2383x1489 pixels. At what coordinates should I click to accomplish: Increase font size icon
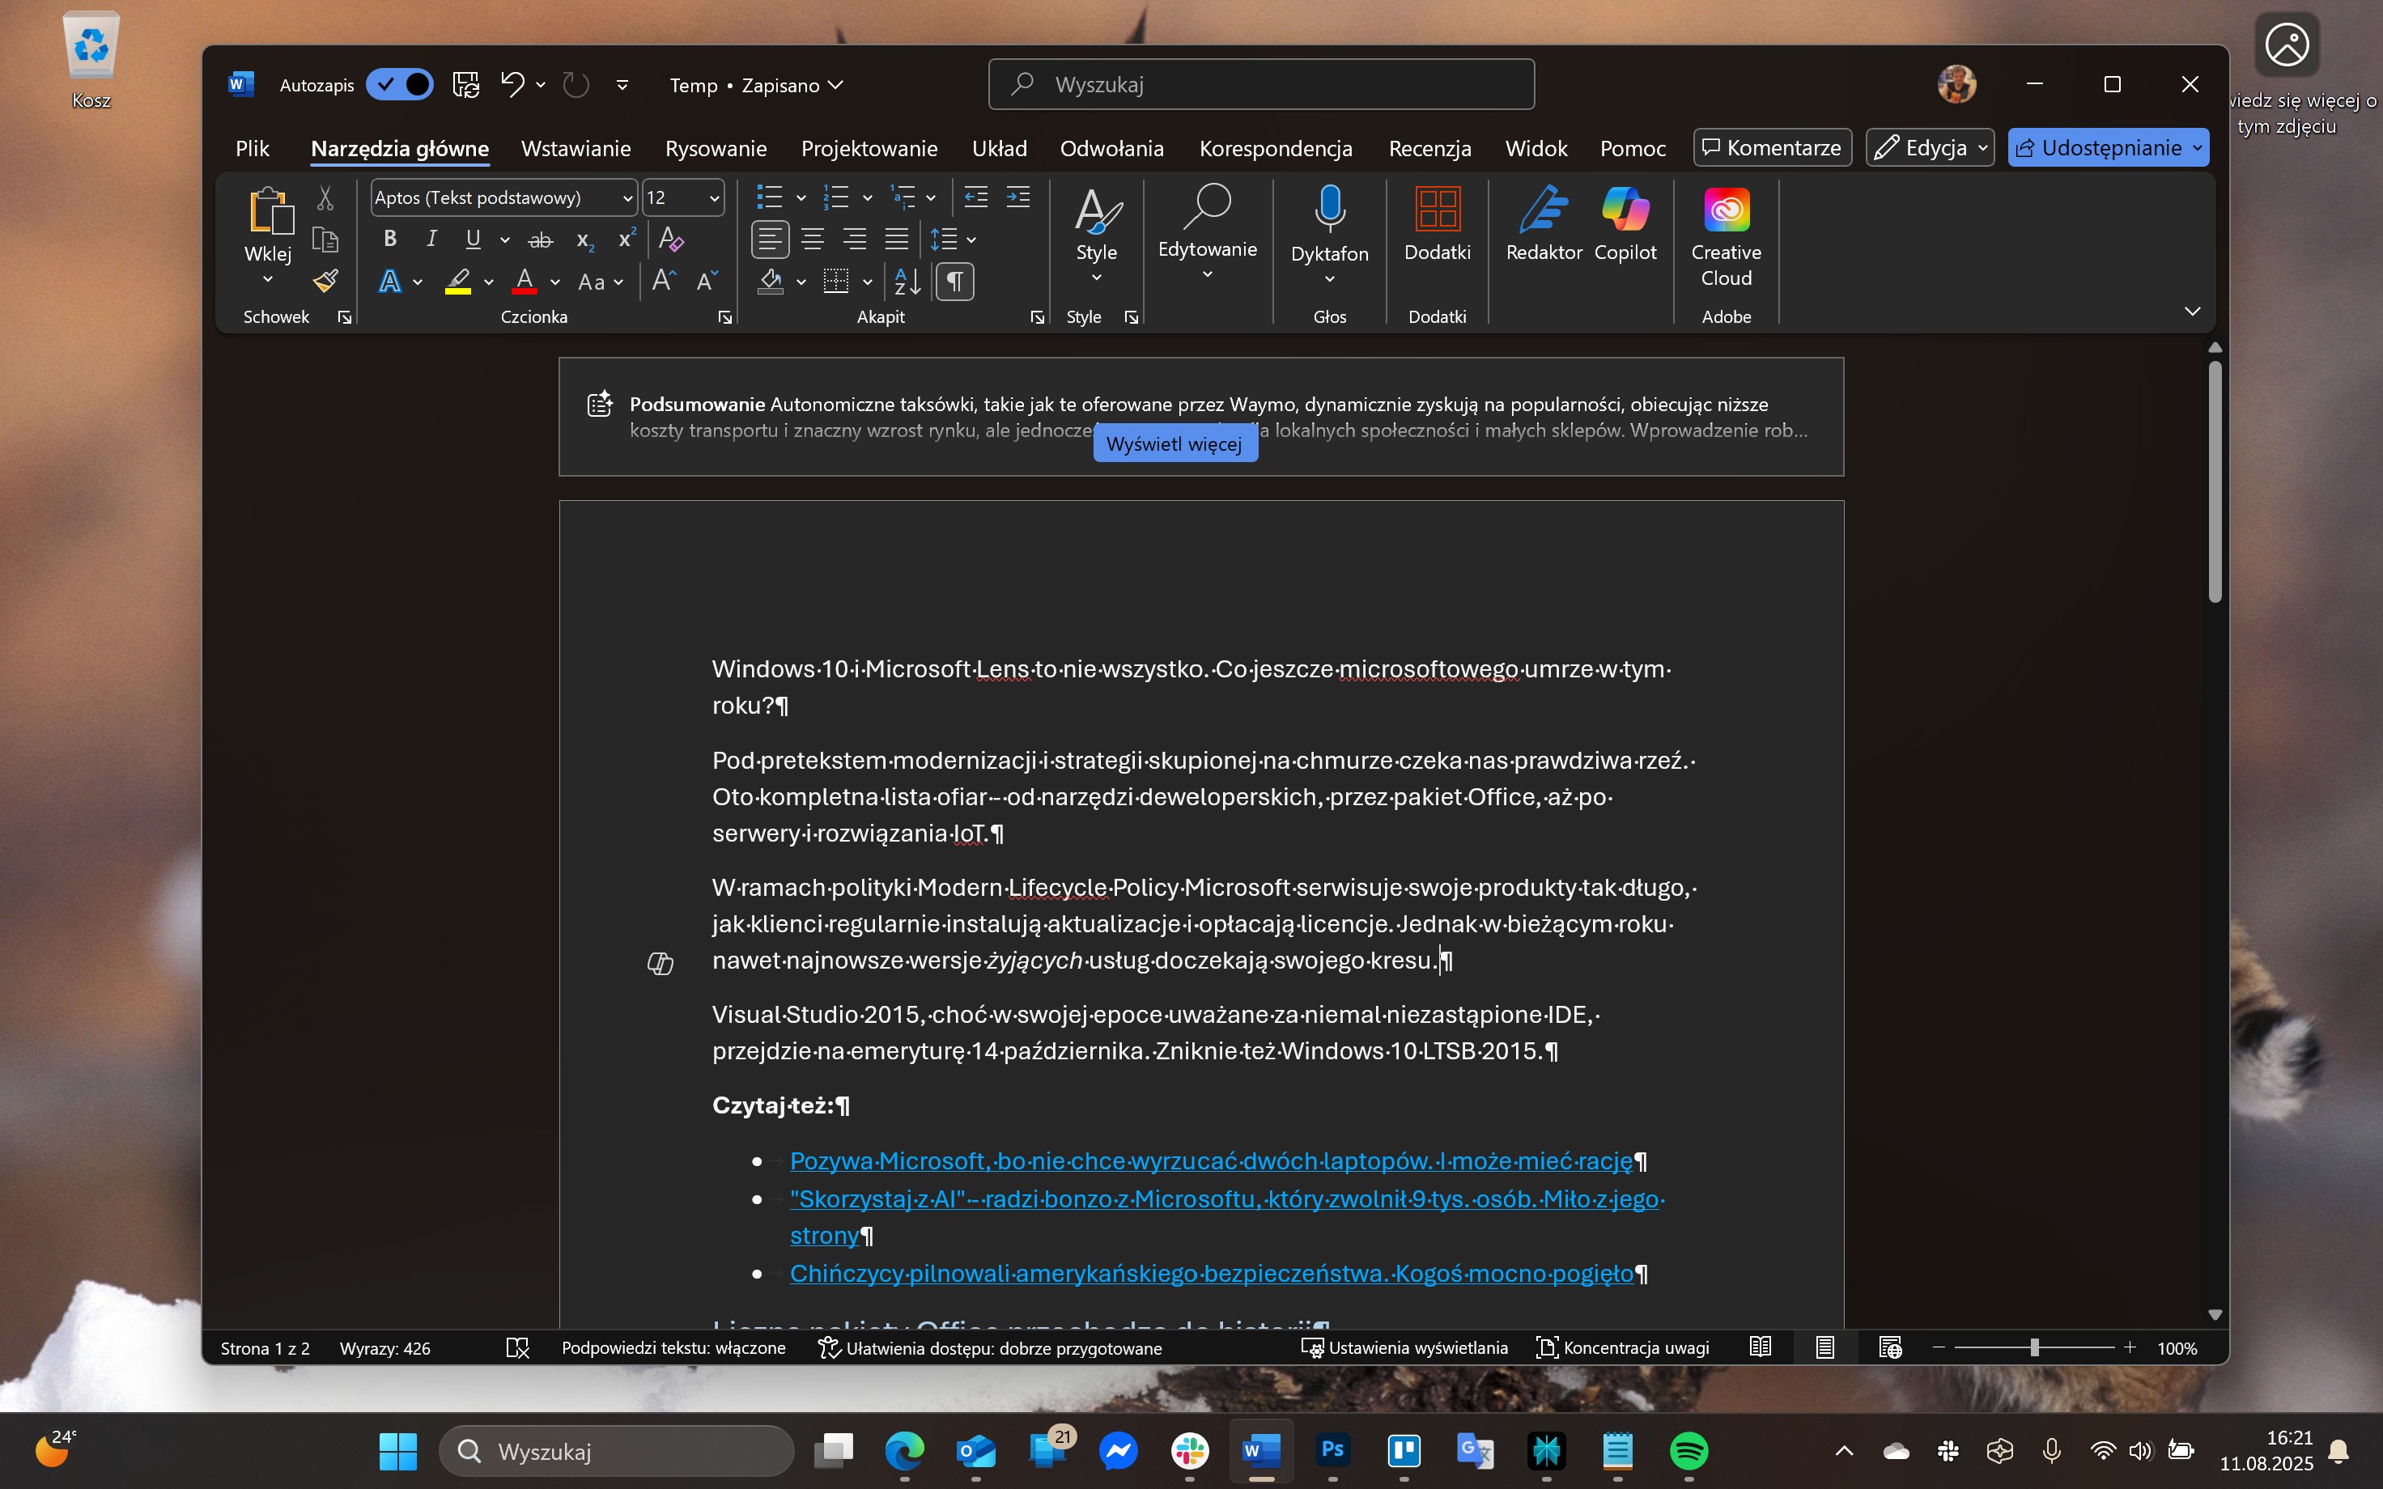664,282
